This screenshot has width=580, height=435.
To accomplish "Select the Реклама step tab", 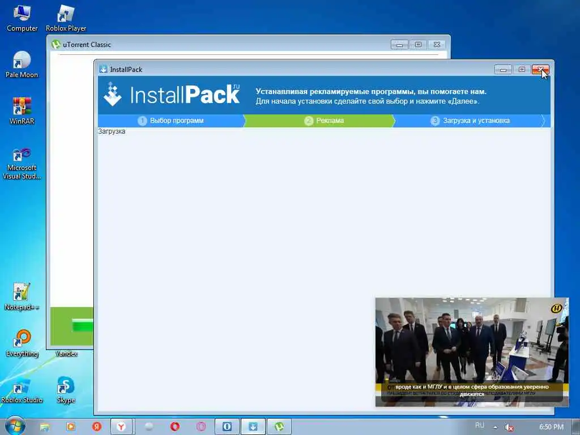I will point(319,121).
